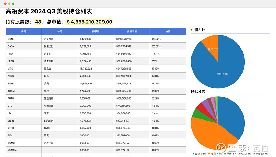Click company name Enfusion

pyautogui.click(x=49, y=121)
